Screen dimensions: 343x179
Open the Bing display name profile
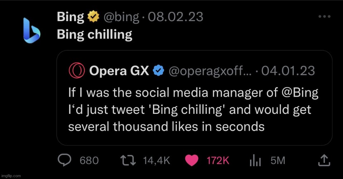pyautogui.click(x=70, y=17)
